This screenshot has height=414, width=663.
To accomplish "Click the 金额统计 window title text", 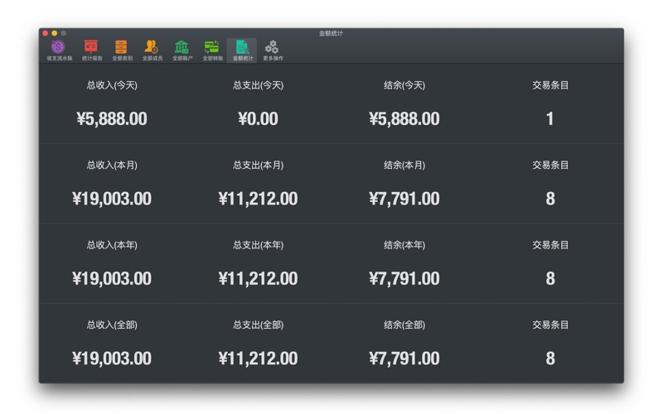I will pos(331,33).
